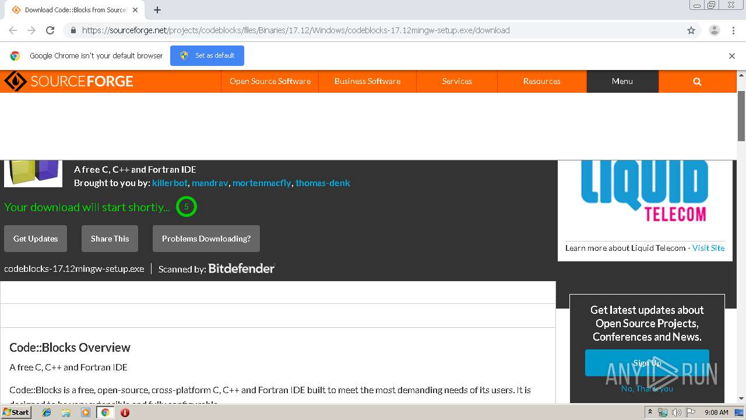Close the Download Code::Blocks tab
This screenshot has width=746, height=420.
pyautogui.click(x=135, y=10)
